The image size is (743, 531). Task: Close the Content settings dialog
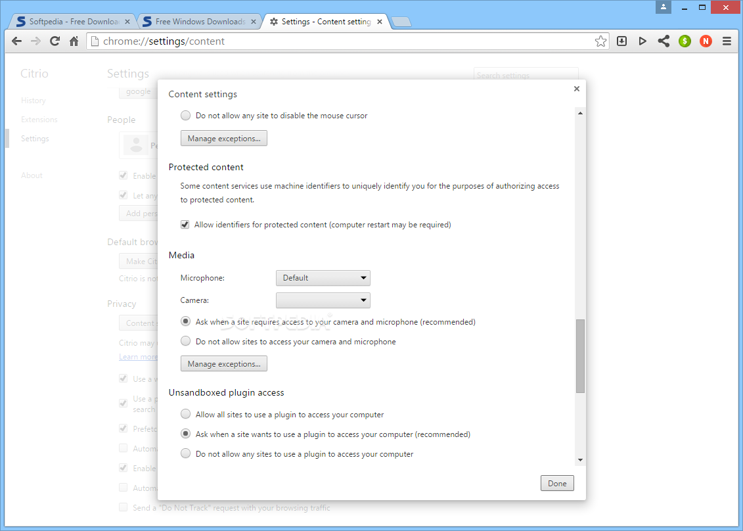click(x=577, y=89)
